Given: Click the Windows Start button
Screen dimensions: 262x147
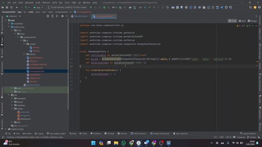Looking at the screenshot, I should (x=93, y=143).
